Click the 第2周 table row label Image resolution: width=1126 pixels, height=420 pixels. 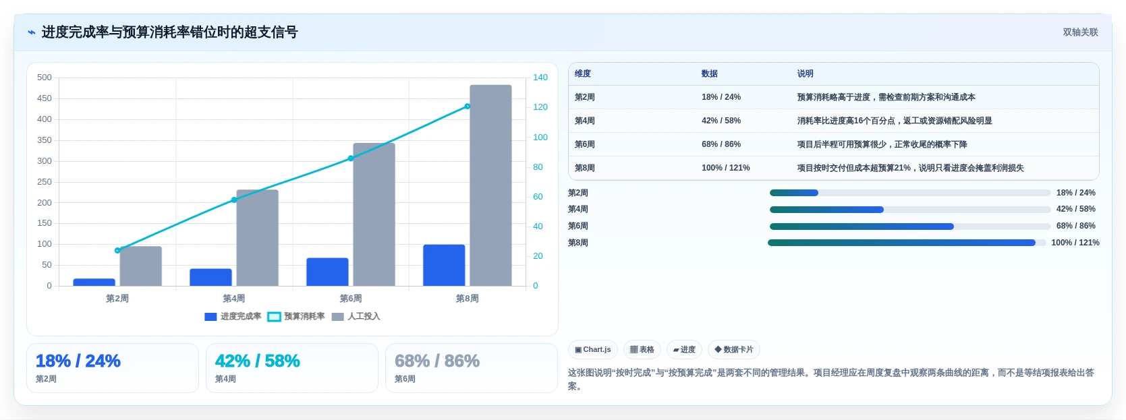[585, 97]
